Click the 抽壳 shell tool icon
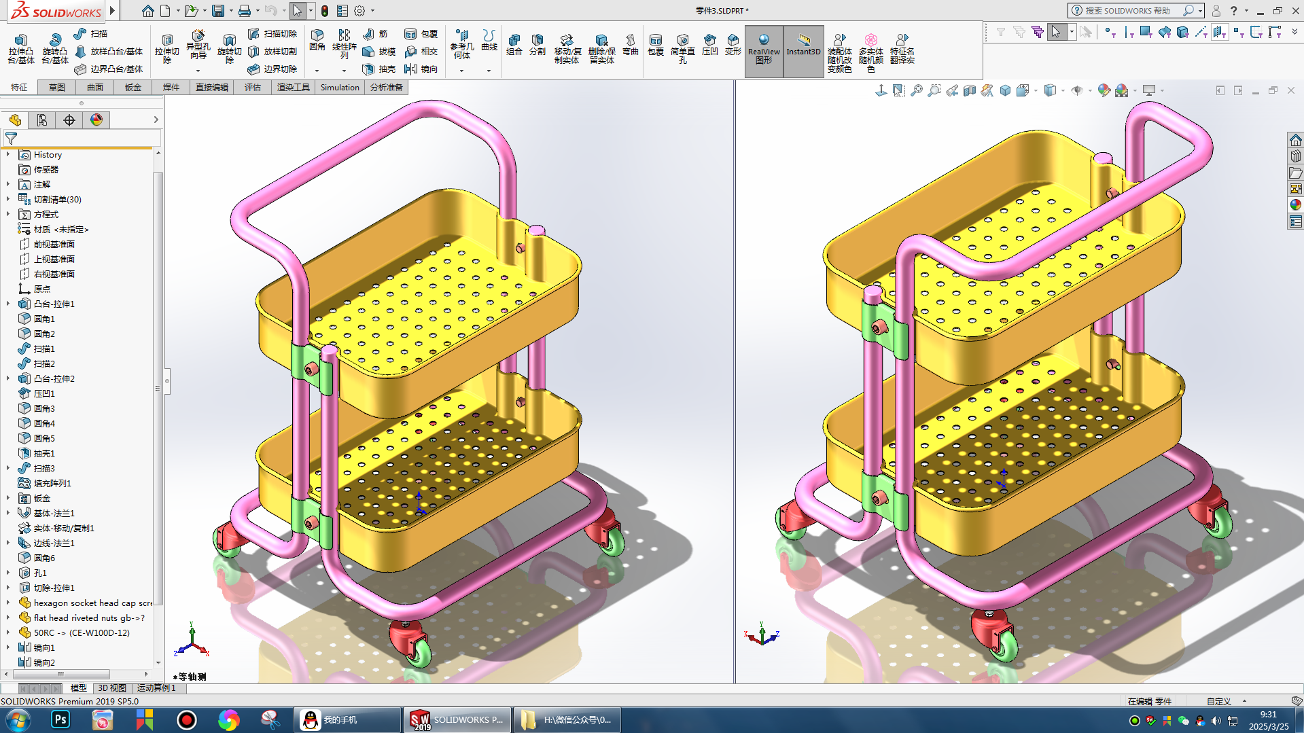This screenshot has height=733, width=1304. tap(369, 69)
